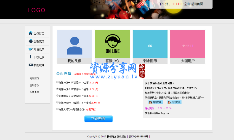Click the blue user avatar image
The image size is (234, 140).
[75, 46]
